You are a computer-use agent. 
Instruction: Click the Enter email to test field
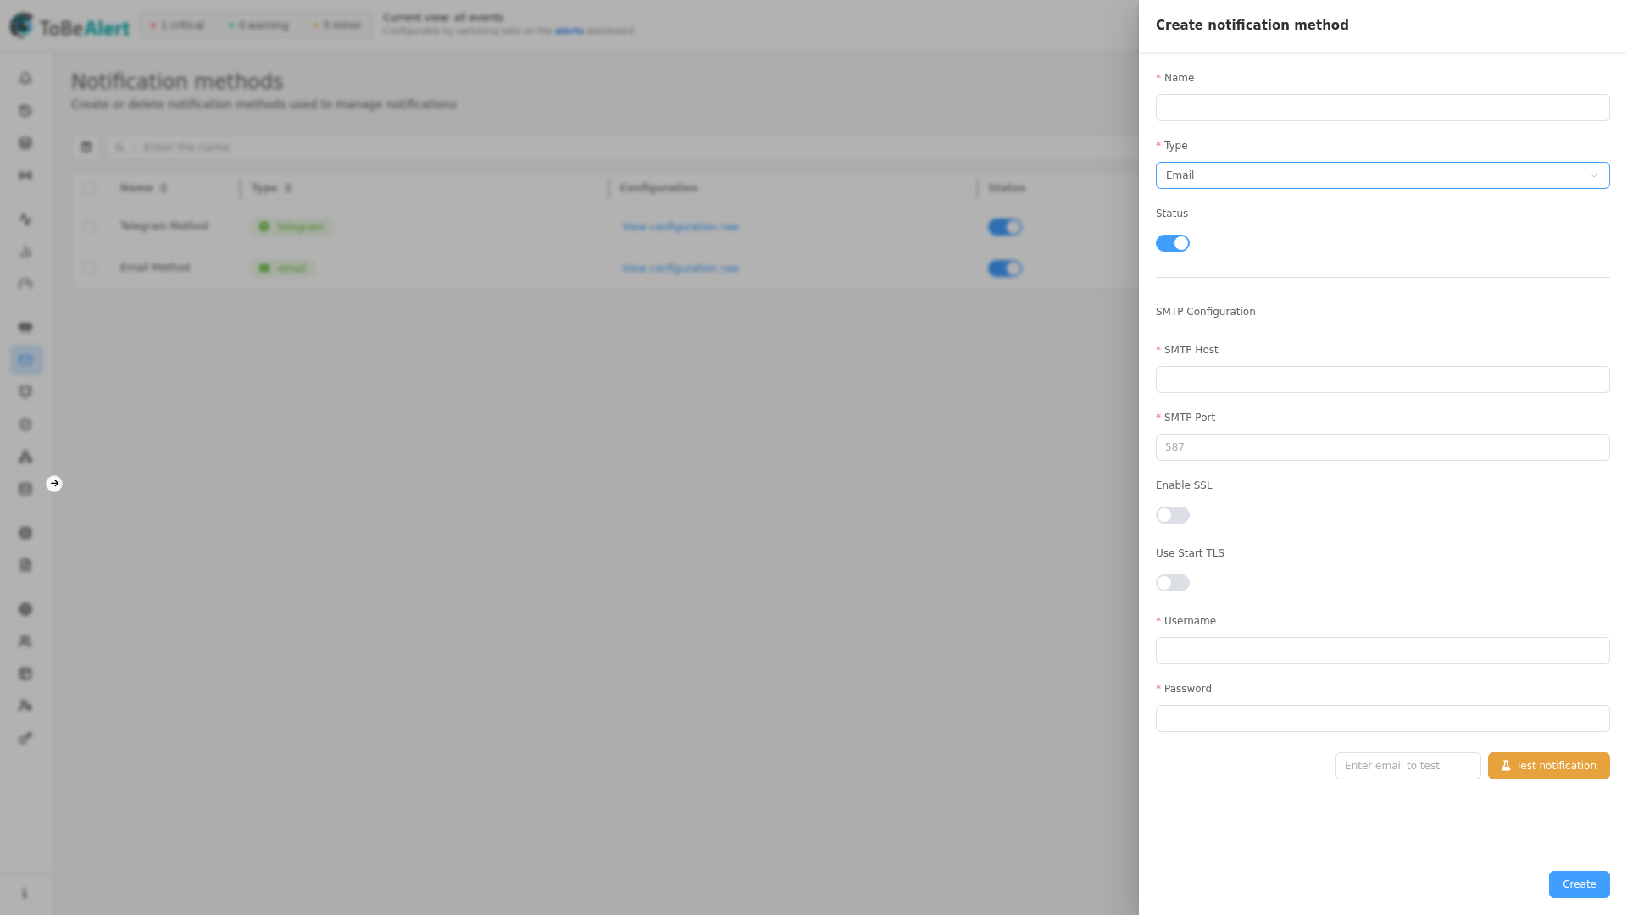click(x=1408, y=766)
